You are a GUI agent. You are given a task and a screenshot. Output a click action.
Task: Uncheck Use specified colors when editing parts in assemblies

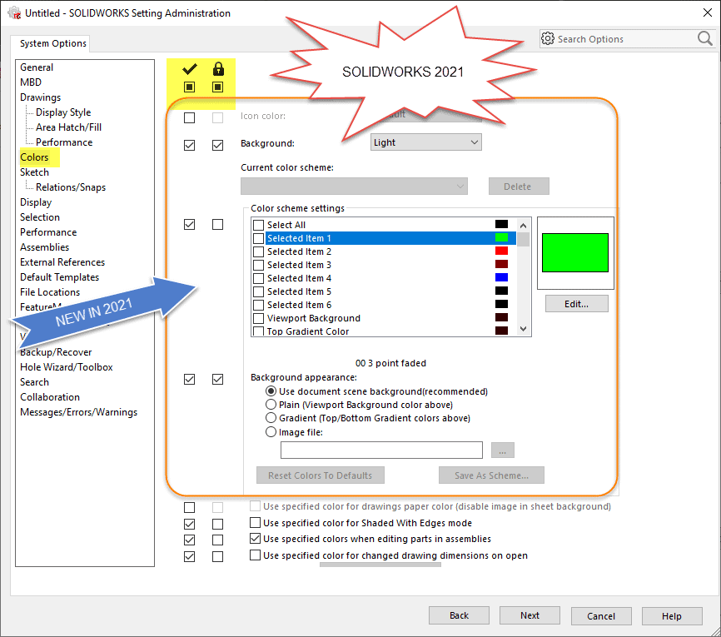point(256,538)
